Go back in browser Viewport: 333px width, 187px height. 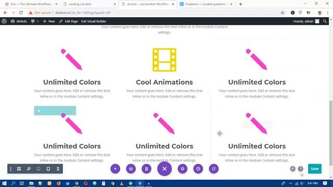coord(5,12)
